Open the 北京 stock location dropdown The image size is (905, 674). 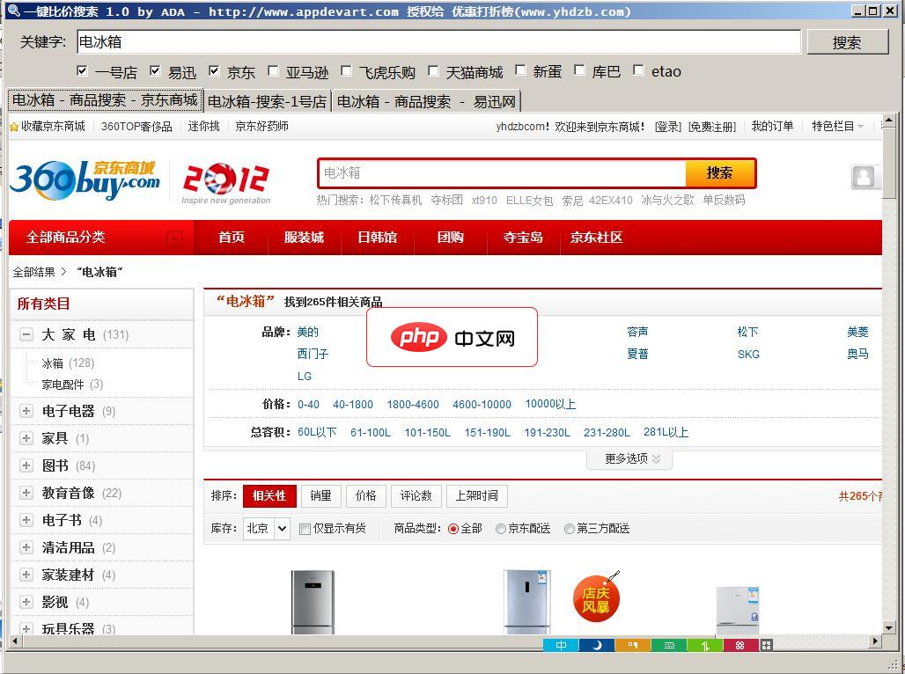pos(266,528)
